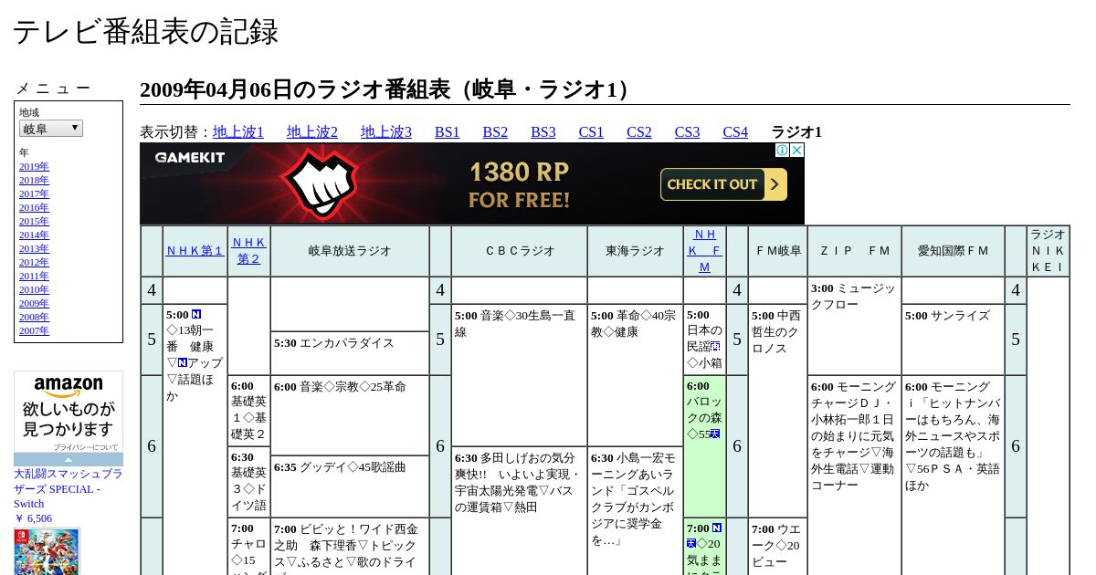Click the Gamekit fist logo in ad
Image resolution: width=1096 pixels, height=575 pixels.
pyautogui.click(x=320, y=185)
